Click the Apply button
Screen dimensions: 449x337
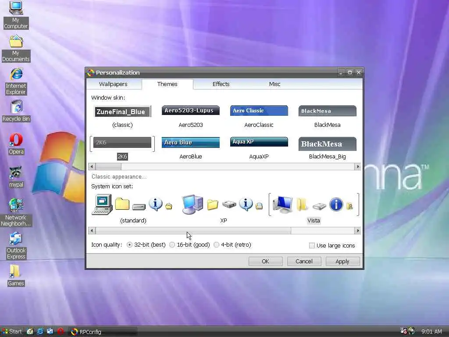342,262
